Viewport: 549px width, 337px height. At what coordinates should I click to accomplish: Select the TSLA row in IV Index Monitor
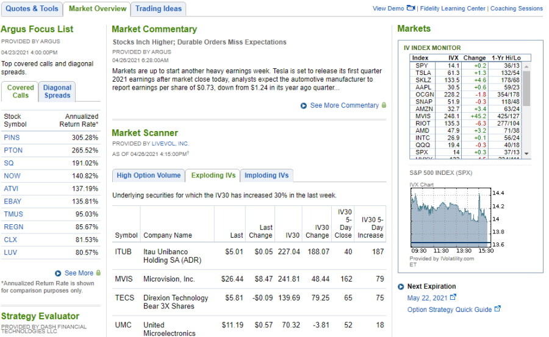click(465, 73)
